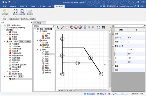Open 11.CAD图纸 result item

[x=17, y=67]
